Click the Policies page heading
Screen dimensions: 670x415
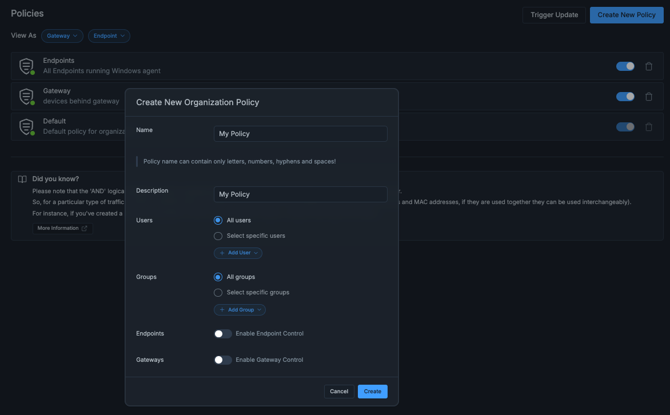[27, 13]
